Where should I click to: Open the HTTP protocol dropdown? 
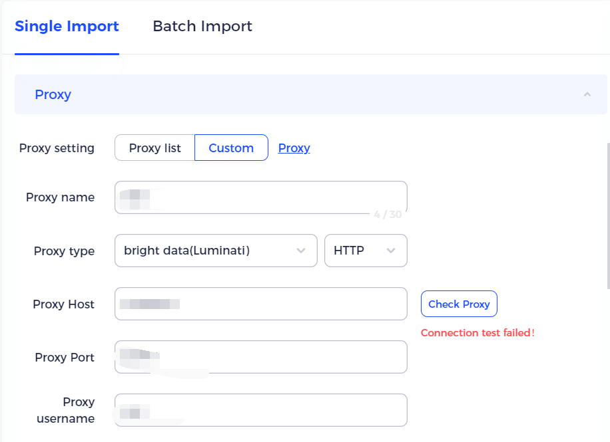click(x=356, y=251)
